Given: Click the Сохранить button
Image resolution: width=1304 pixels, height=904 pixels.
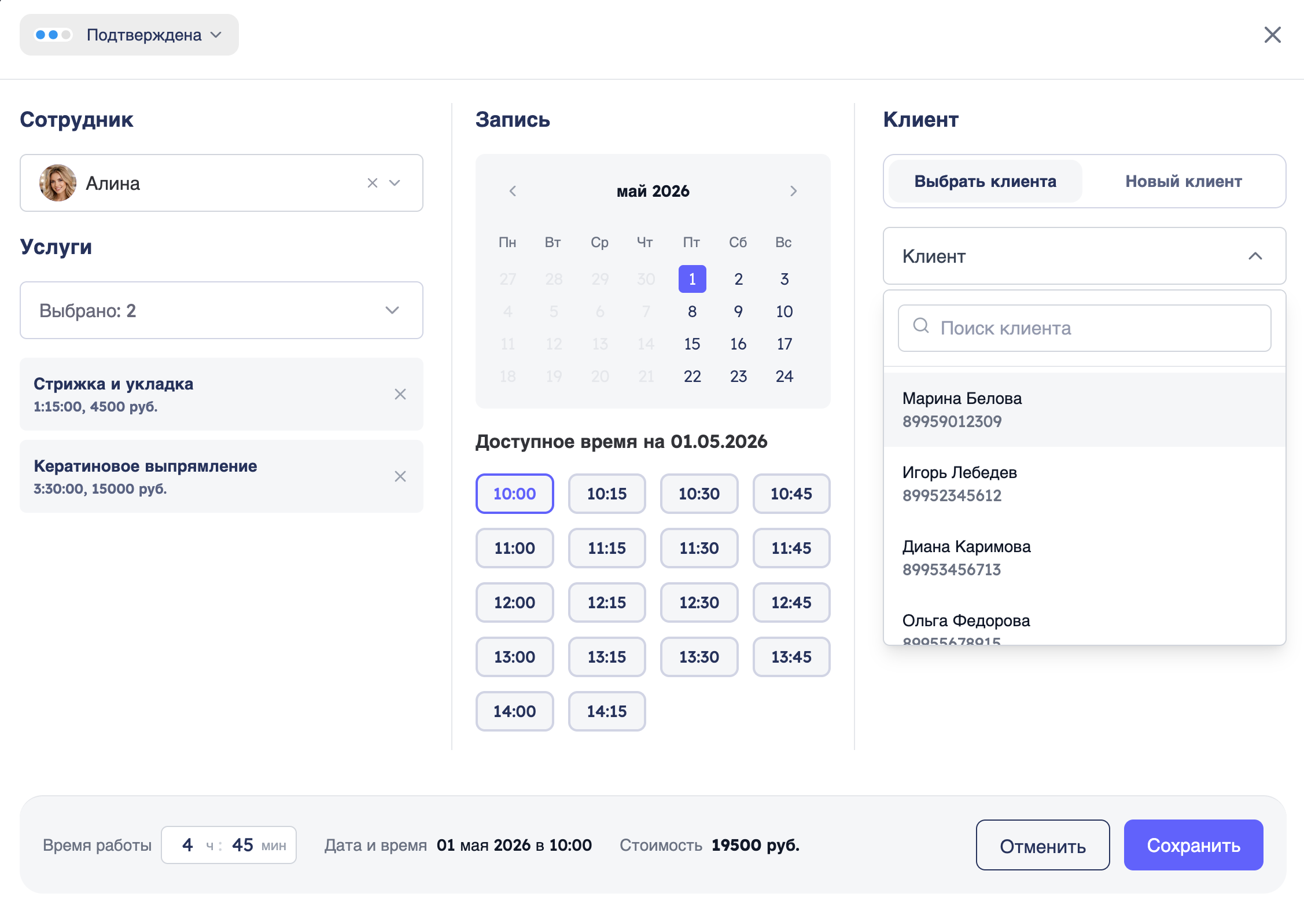Looking at the screenshot, I should point(1194,845).
